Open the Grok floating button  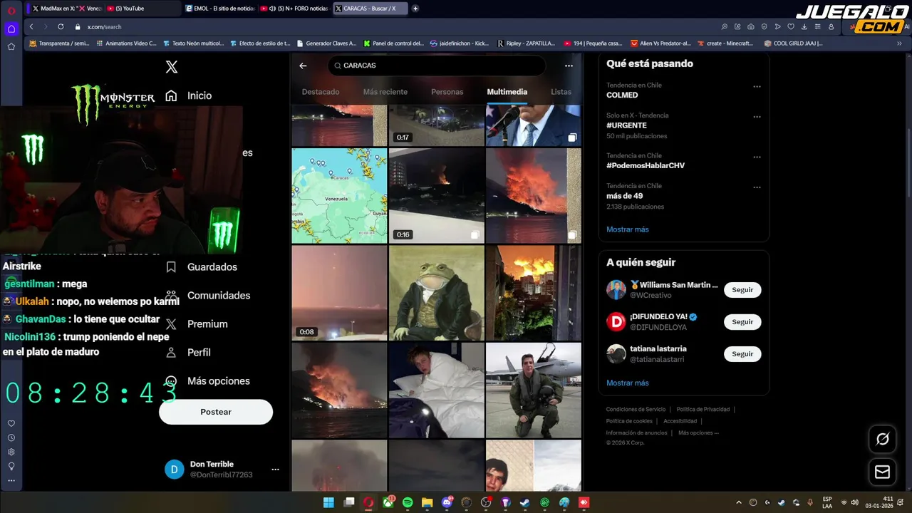[x=882, y=439]
